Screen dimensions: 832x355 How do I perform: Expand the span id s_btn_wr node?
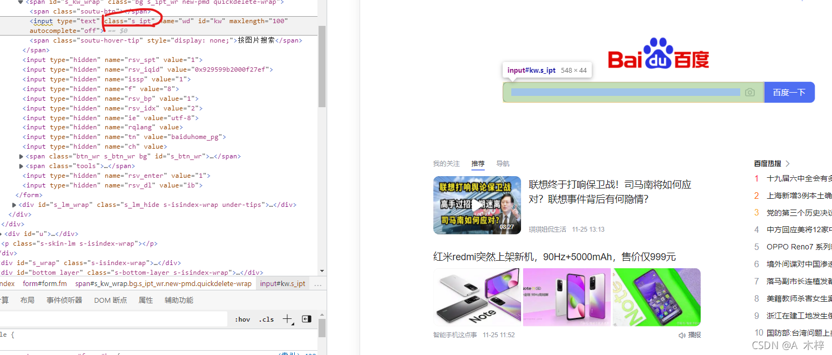point(21,156)
